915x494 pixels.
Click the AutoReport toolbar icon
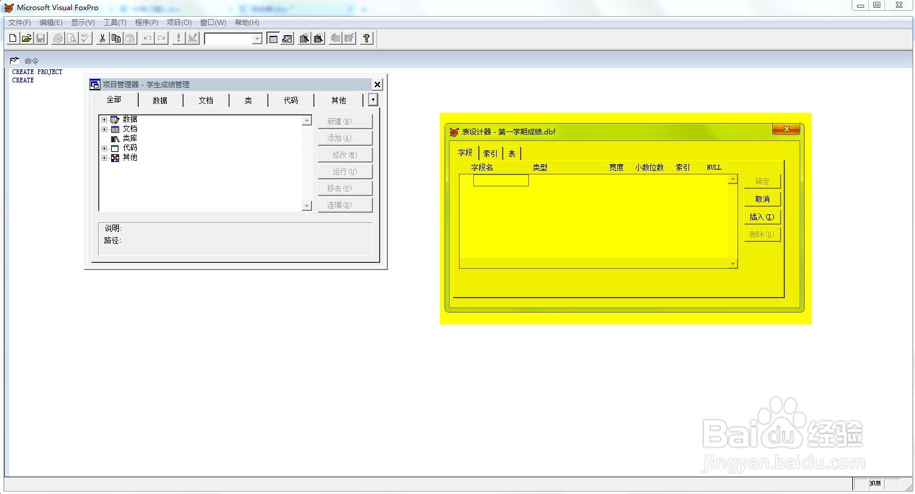[x=350, y=38]
